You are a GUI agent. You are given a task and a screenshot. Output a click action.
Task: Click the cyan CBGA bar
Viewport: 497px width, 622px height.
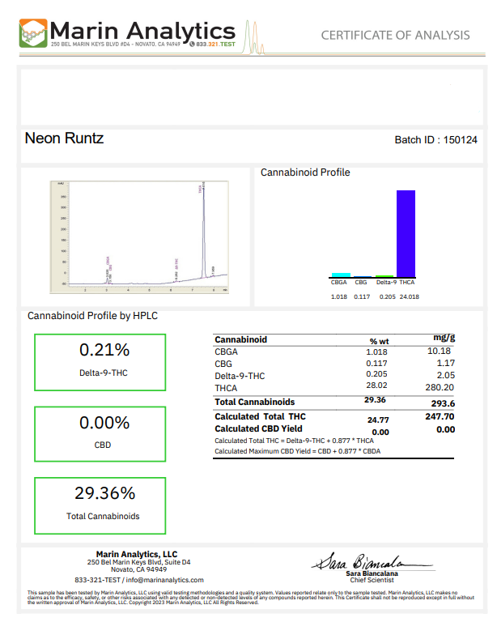[341, 275]
